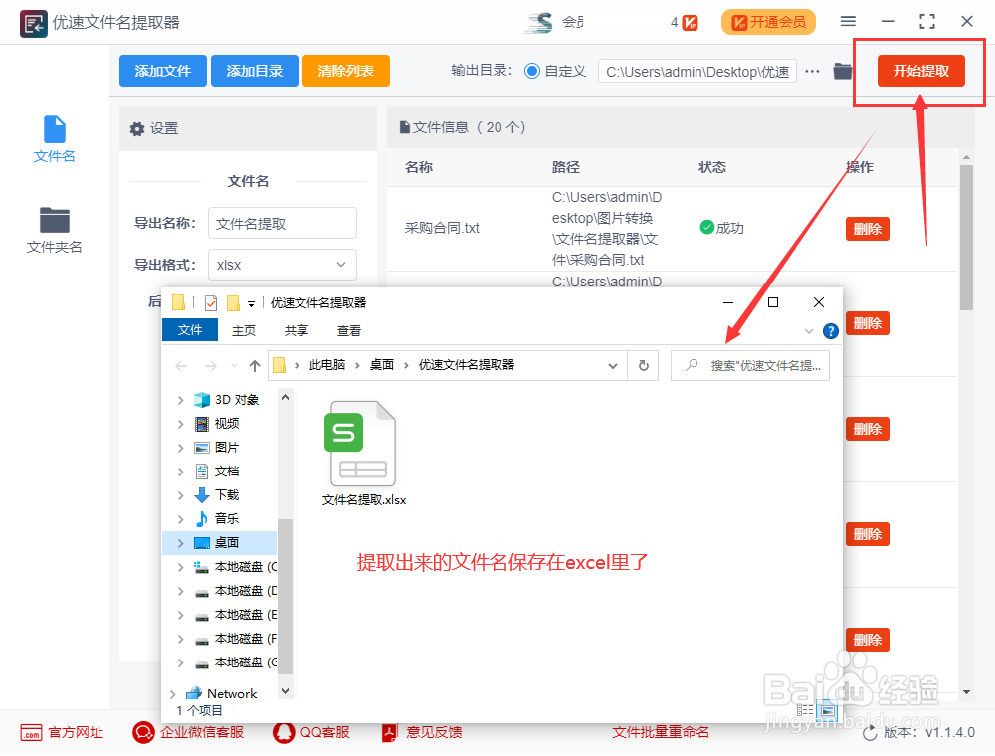This screenshot has width=995, height=756.
Task: Click 此电脑 in the address breadcrumb
Action: coord(326,365)
